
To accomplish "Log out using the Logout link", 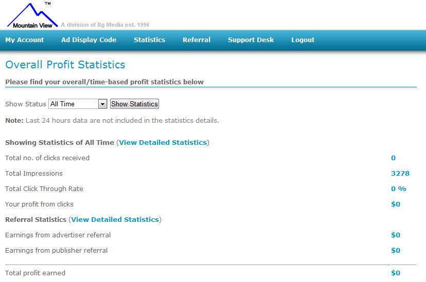I will pos(303,40).
